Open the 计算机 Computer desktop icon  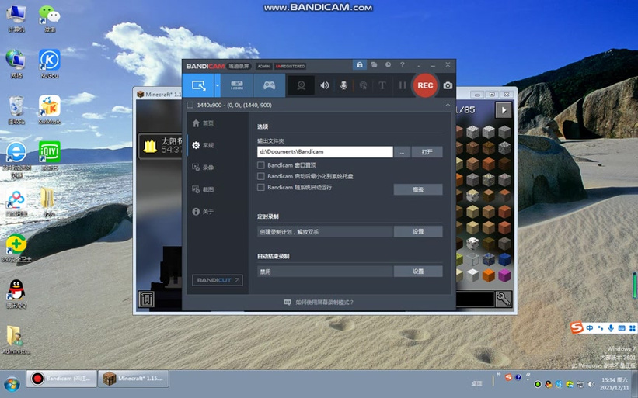pyautogui.click(x=16, y=19)
